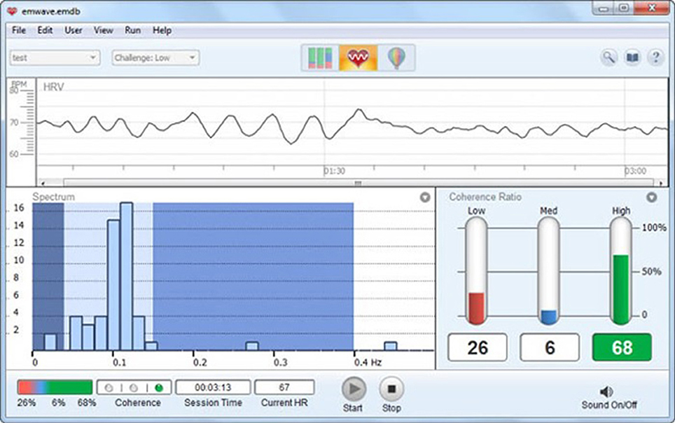Stop the session with the stop button
Viewport: 675px width, 423px height.
tap(391, 389)
